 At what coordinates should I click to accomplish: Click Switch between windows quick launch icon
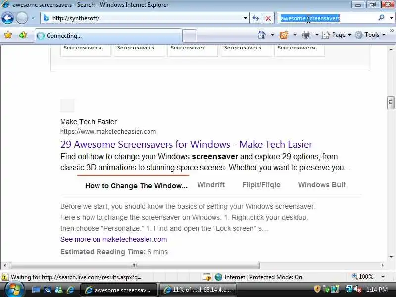pyautogui.click(x=48, y=290)
